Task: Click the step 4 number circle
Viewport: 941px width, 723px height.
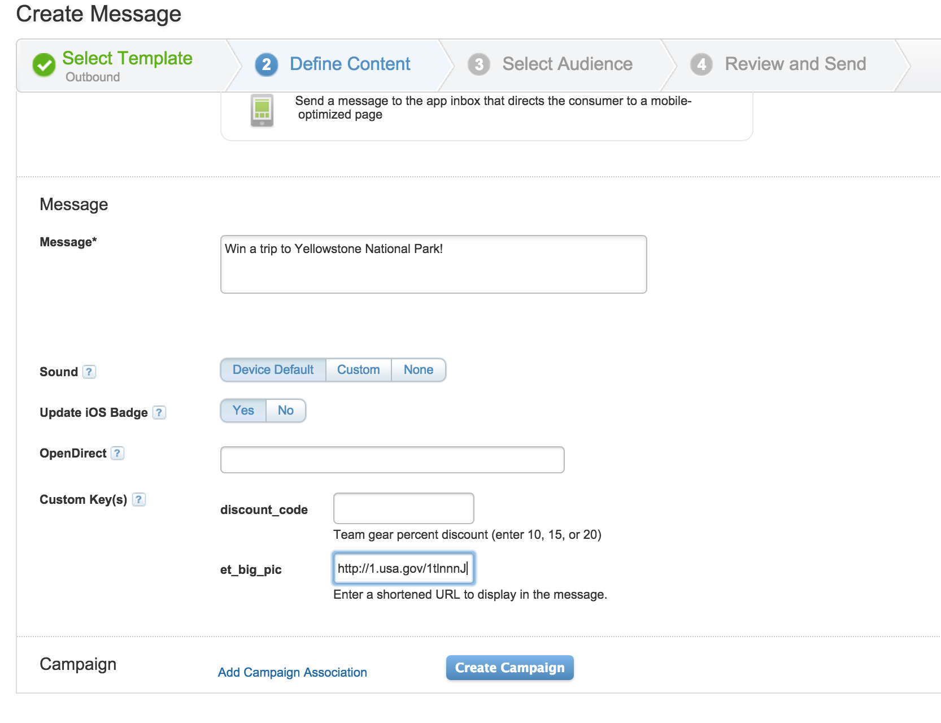Action: tap(701, 64)
